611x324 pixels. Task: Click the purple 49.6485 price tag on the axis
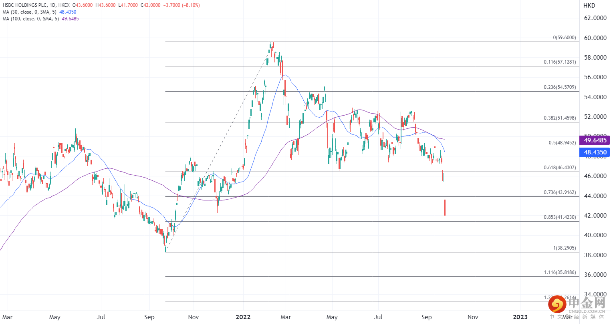pos(595,140)
